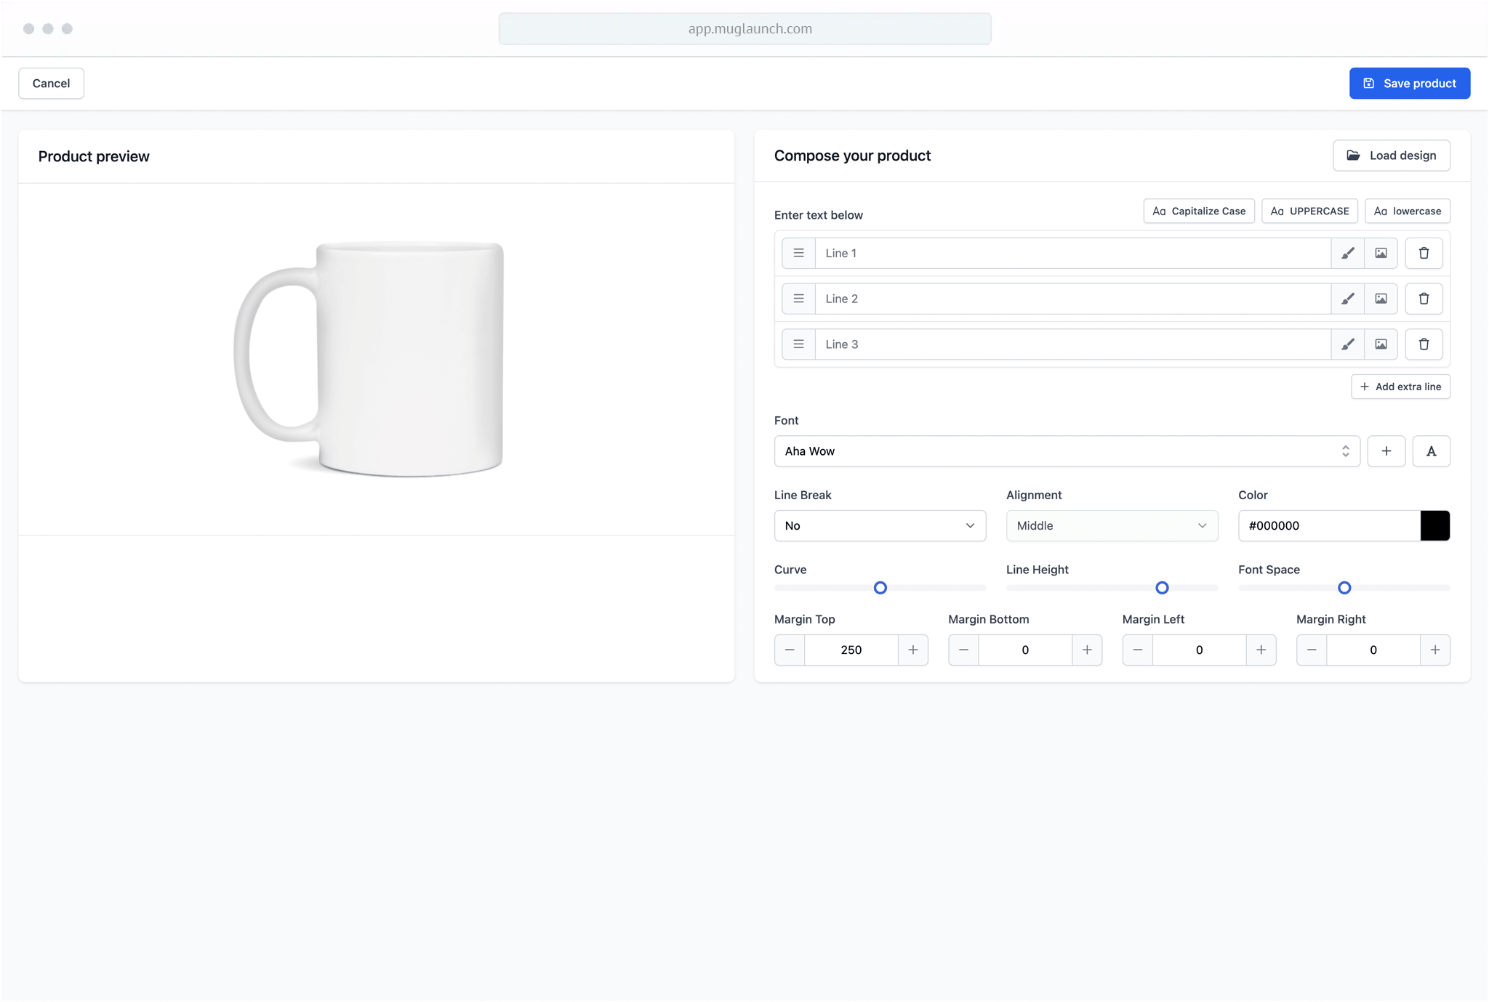
Task: Click into the Line 2 text field
Action: pyautogui.click(x=1073, y=299)
